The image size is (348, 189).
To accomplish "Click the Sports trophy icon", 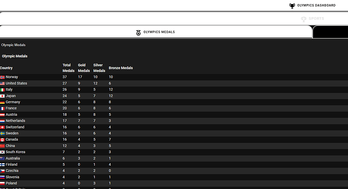I will coord(304,19).
